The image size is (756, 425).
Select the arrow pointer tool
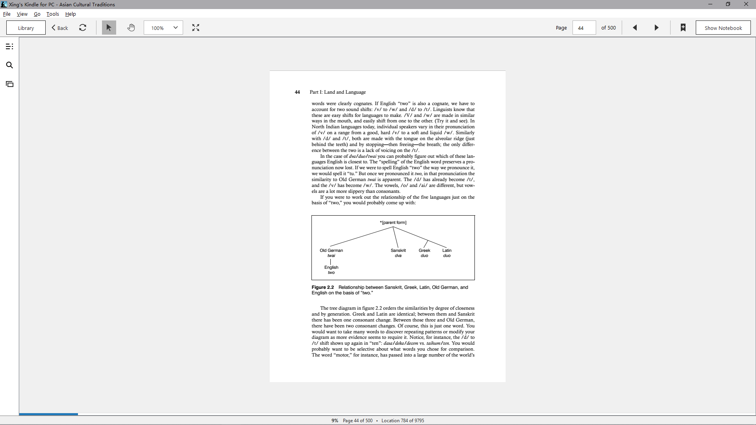click(x=109, y=28)
